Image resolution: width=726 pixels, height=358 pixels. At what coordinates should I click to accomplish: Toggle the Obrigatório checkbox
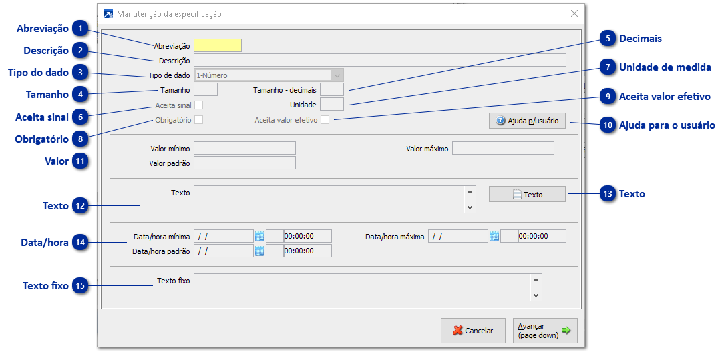point(198,119)
